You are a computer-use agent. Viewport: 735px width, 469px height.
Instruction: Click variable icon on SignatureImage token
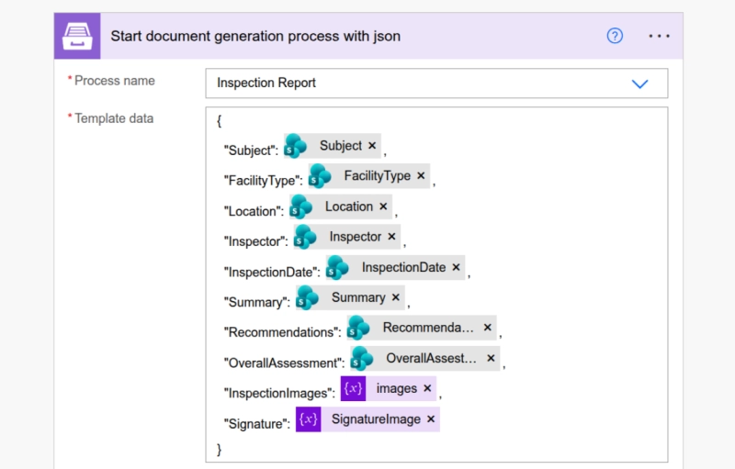pos(308,419)
